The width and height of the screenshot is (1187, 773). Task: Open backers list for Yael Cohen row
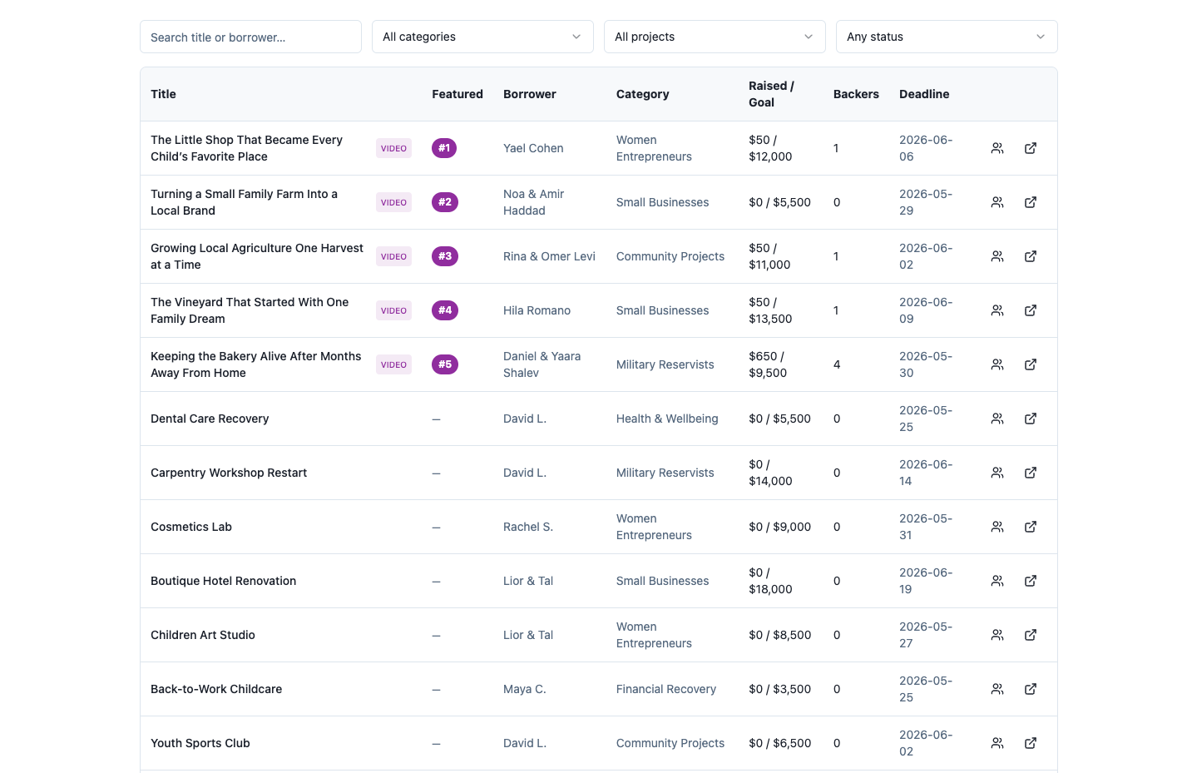click(x=997, y=148)
